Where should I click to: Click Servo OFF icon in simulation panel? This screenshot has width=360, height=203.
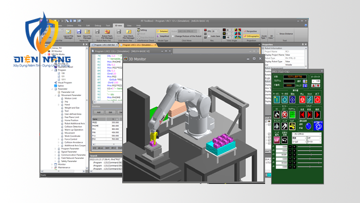285,99
